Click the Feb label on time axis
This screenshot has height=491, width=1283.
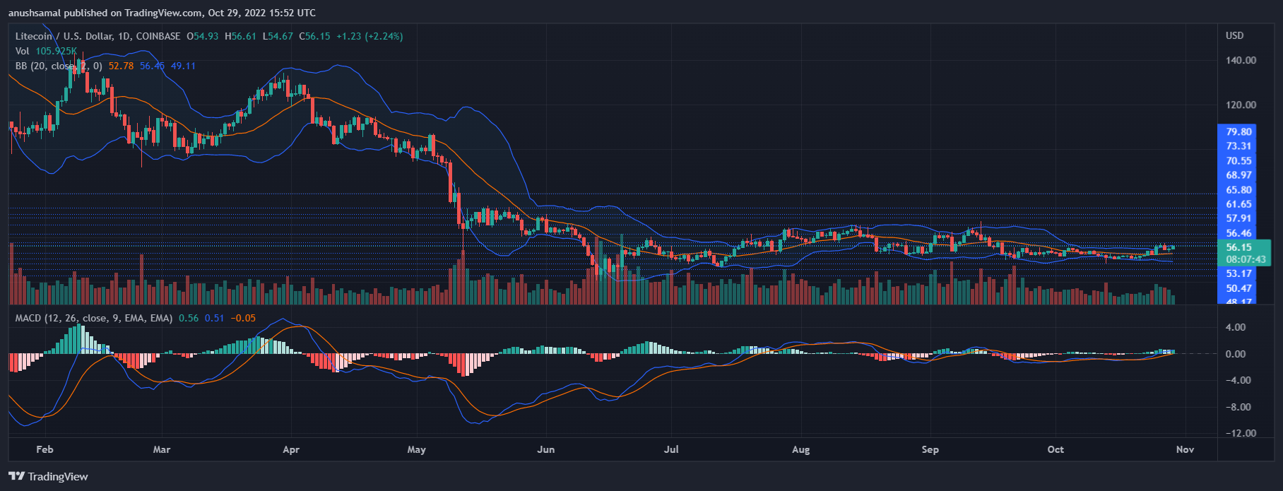click(x=45, y=449)
